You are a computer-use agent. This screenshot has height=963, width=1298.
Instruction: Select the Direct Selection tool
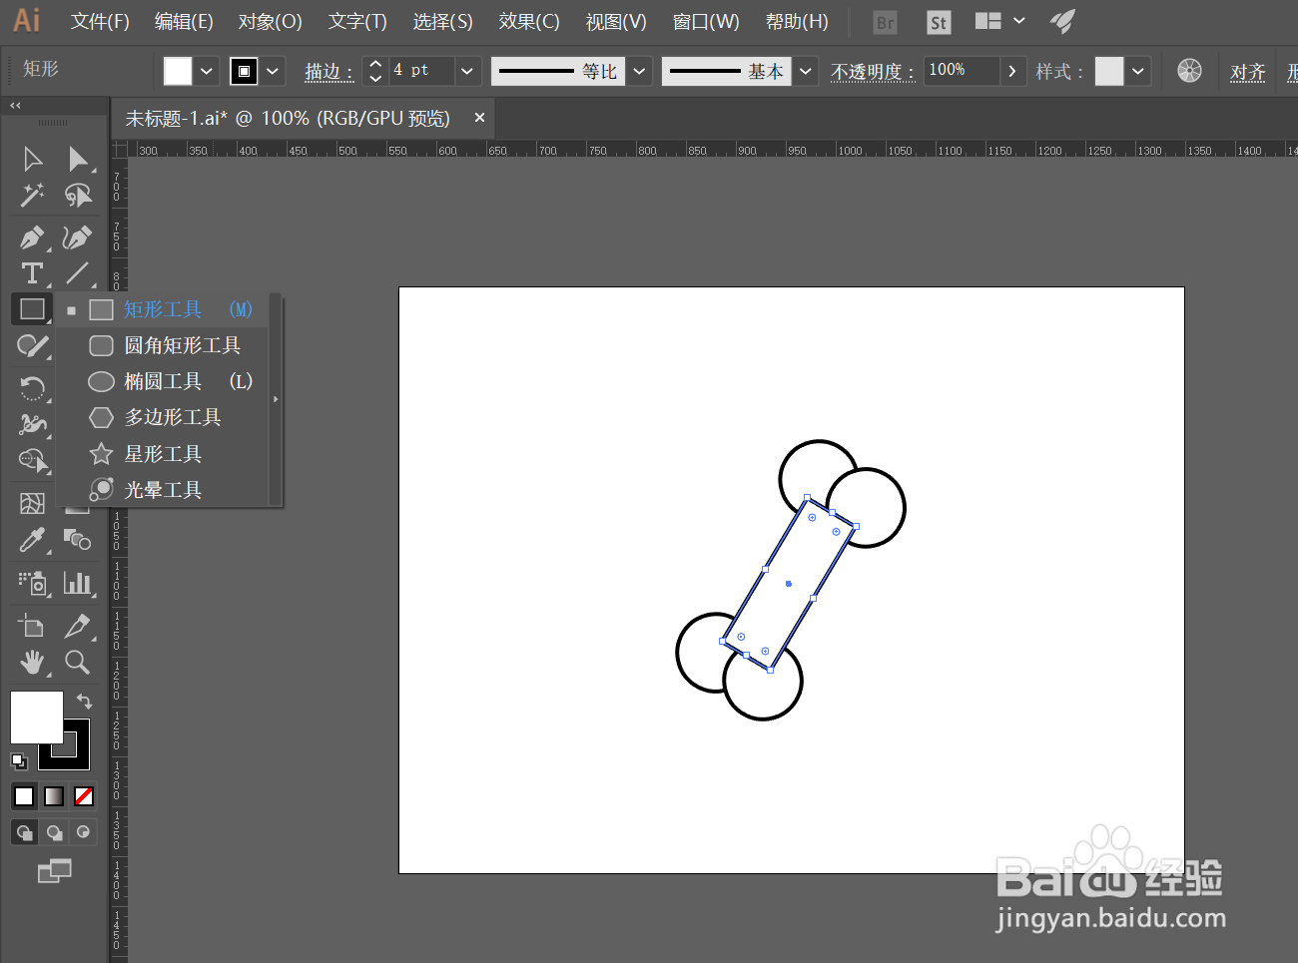pyautogui.click(x=78, y=159)
